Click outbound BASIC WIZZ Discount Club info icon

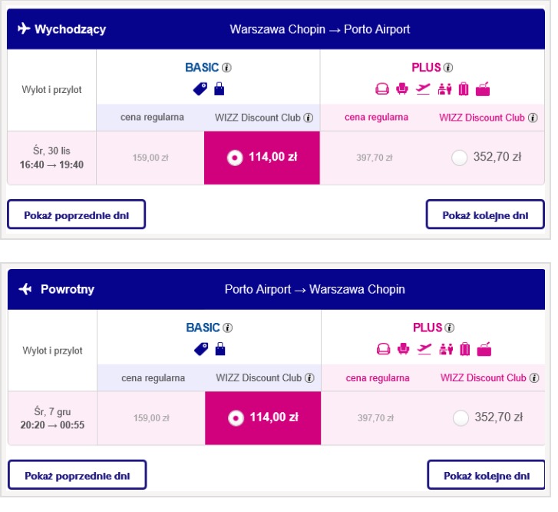pos(309,118)
